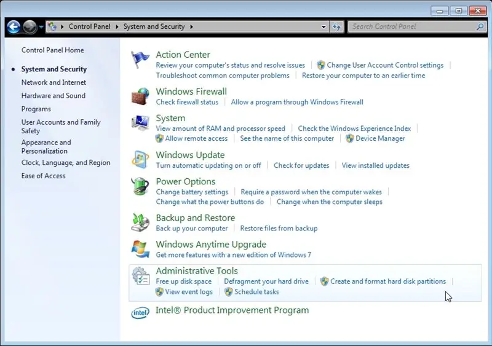Click Change when the computer sleeps
The image size is (492, 346).
[x=330, y=202]
